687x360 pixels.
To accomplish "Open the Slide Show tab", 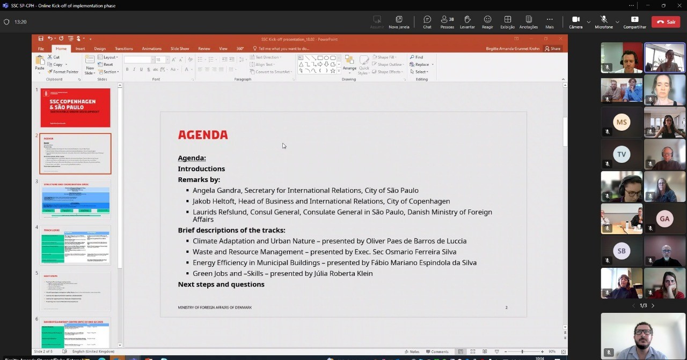I will (x=180, y=49).
